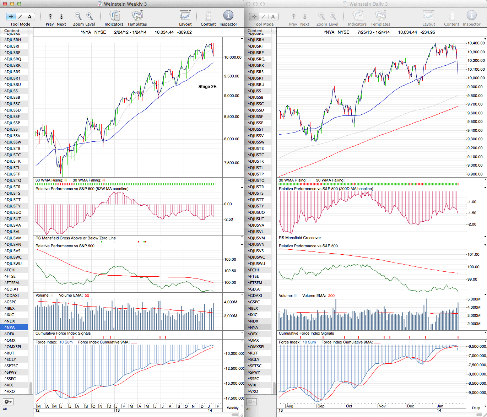Viewport: 487px width, 417px height.
Task: Select ^VIX in the Weekly symbol list
Action: [9, 385]
